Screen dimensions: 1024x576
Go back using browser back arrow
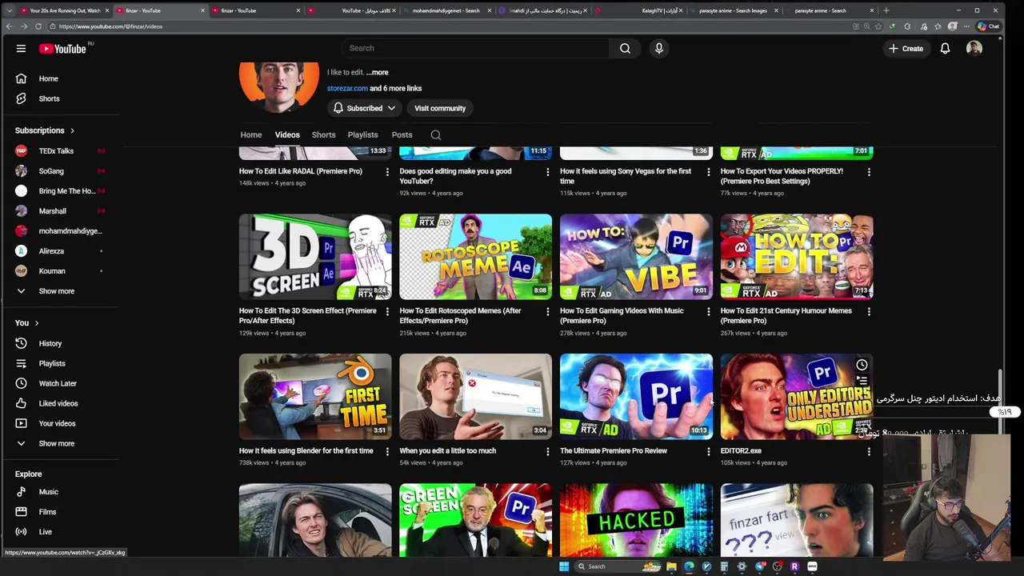click(x=9, y=26)
